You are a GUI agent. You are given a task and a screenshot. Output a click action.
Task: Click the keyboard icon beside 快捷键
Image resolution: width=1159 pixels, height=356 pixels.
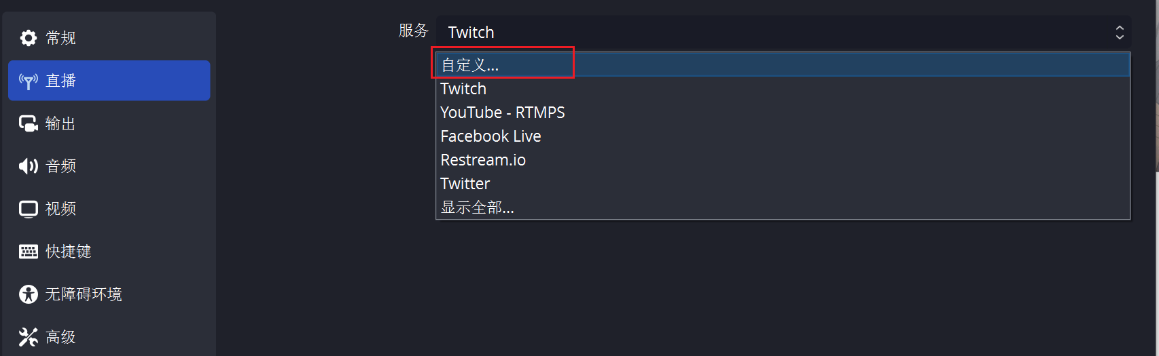[28, 252]
